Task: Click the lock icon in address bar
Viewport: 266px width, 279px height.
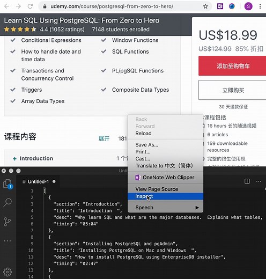Action: pyautogui.click(x=45, y=6)
